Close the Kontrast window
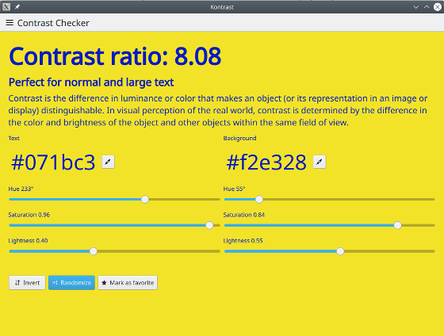Screen dimensions: 444x336 coord(438,7)
